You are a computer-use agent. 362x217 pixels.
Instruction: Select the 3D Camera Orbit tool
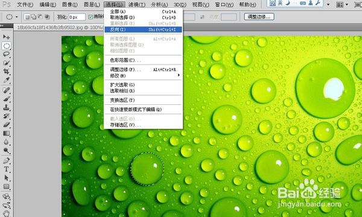pyautogui.click(x=6, y=205)
